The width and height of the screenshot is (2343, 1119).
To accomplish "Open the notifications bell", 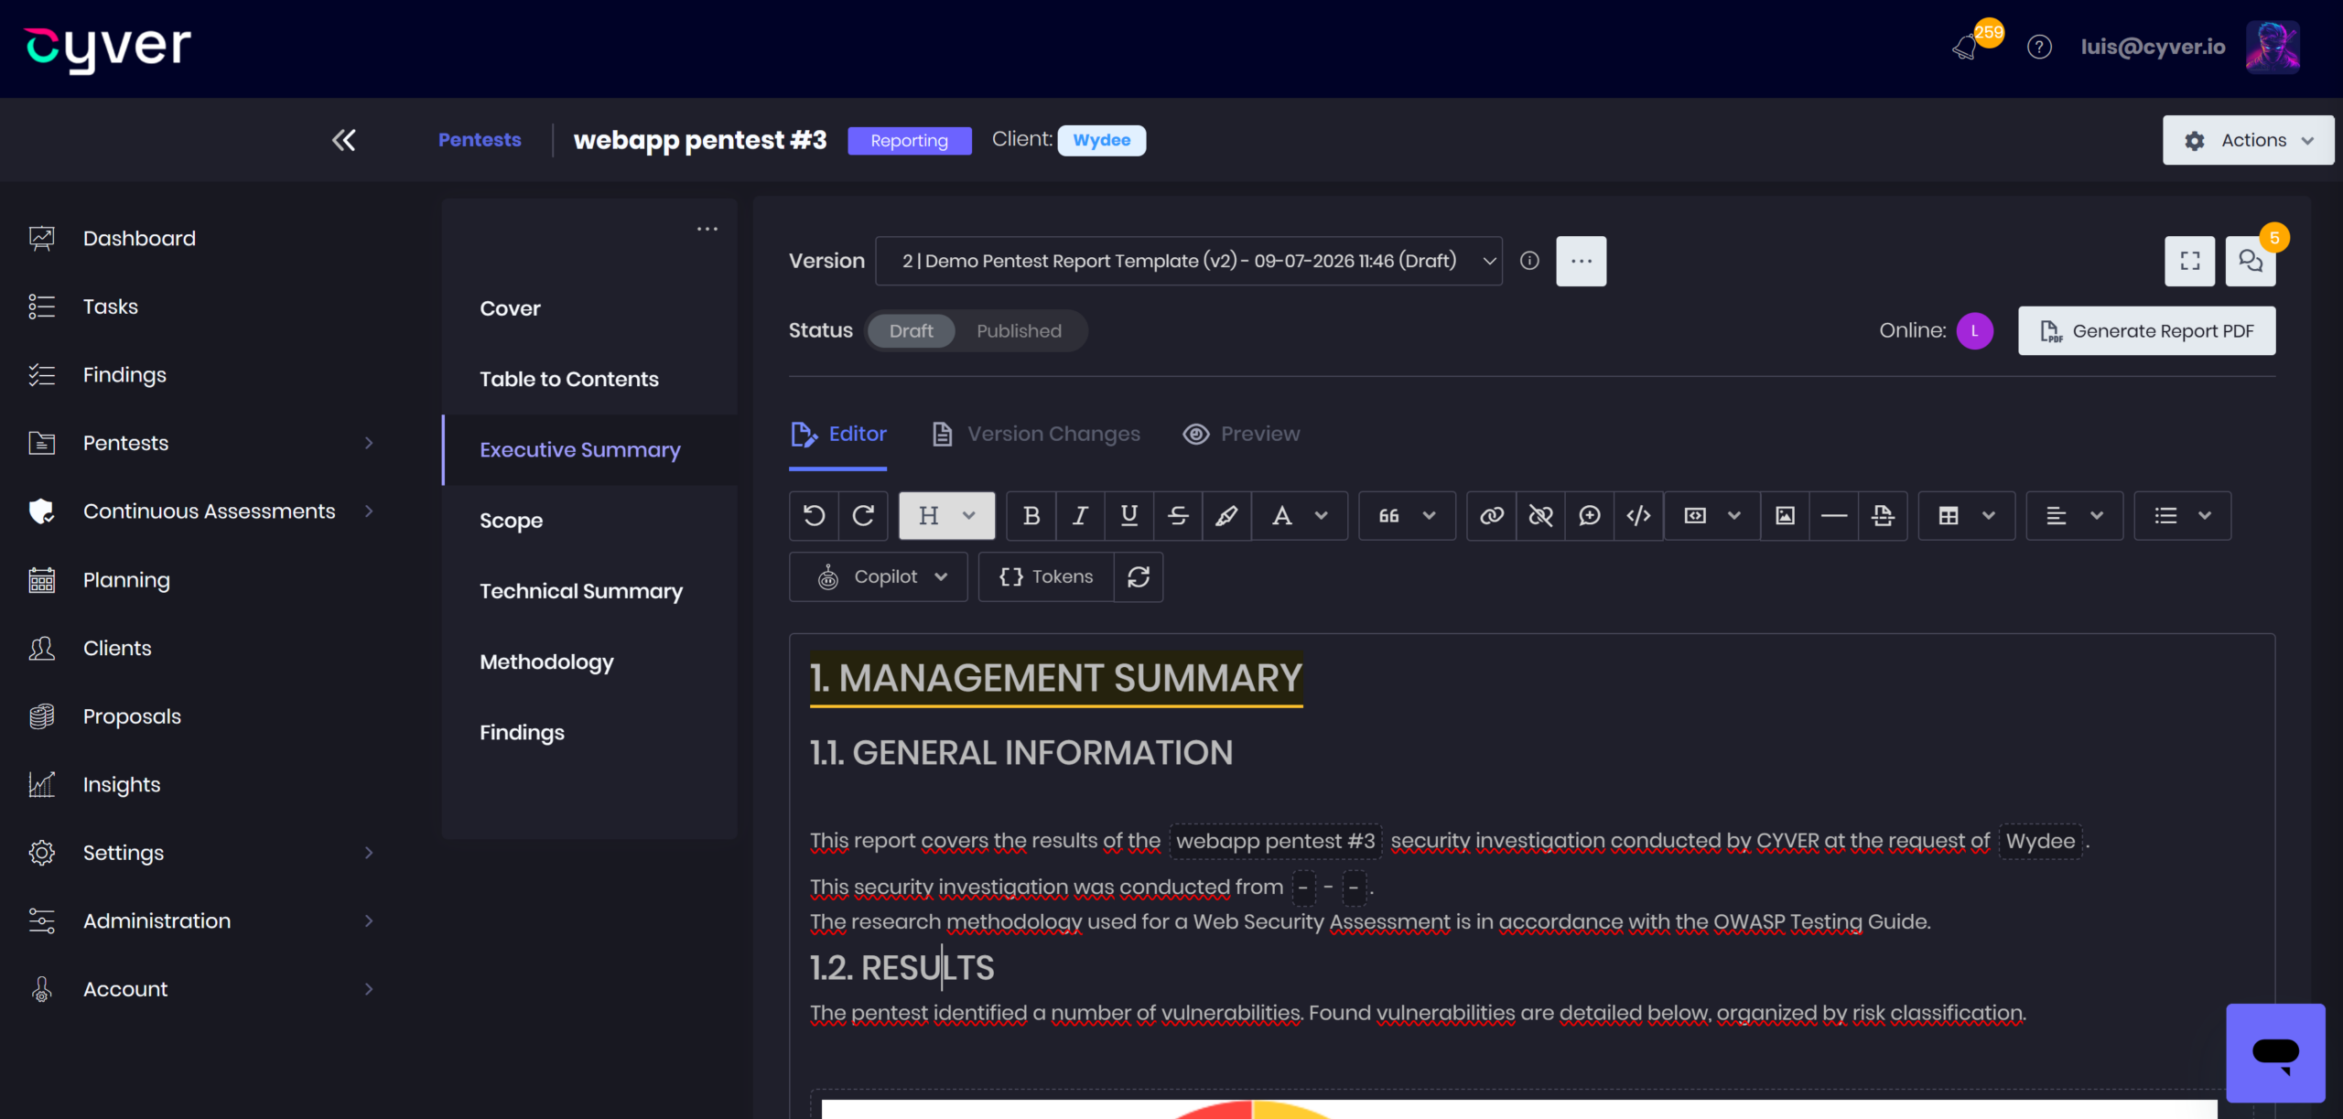I will pyautogui.click(x=1964, y=48).
